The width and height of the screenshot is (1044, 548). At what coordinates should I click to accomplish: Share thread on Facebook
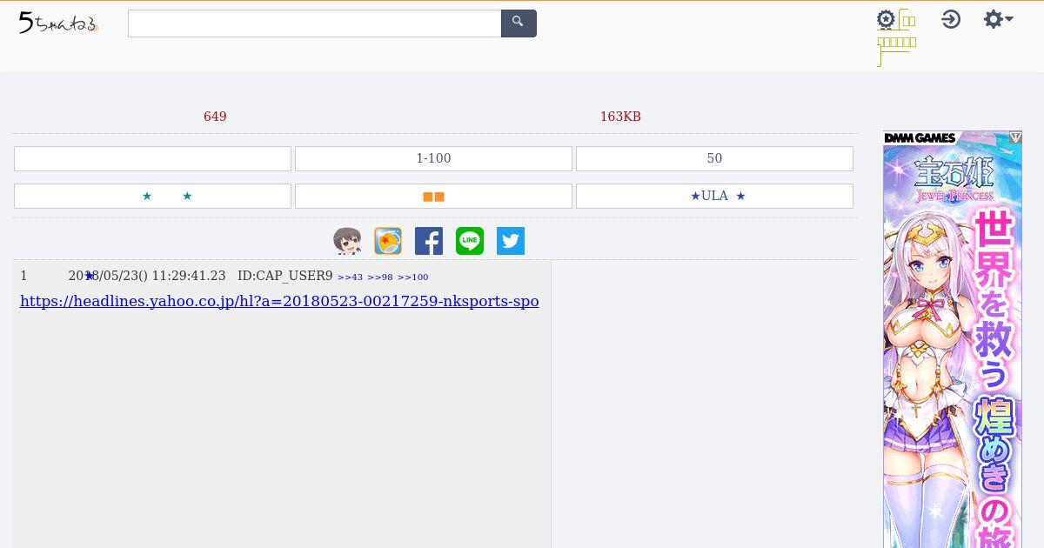click(x=429, y=241)
